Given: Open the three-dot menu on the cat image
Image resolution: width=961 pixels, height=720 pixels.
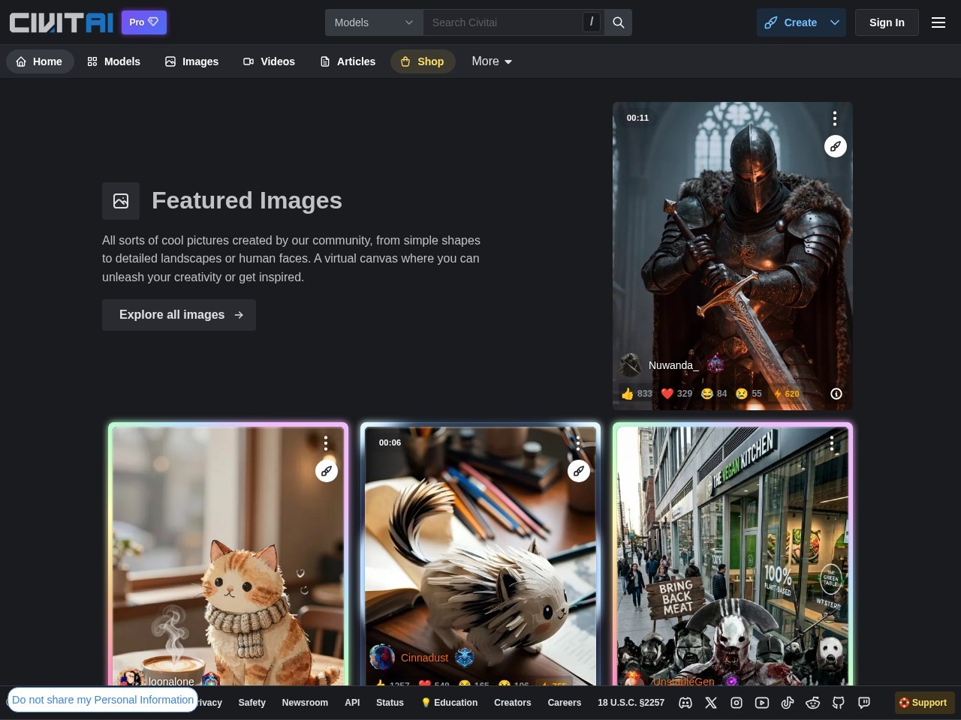Looking at the screenshot, I should pyautogui.click(x=326, y=443).
